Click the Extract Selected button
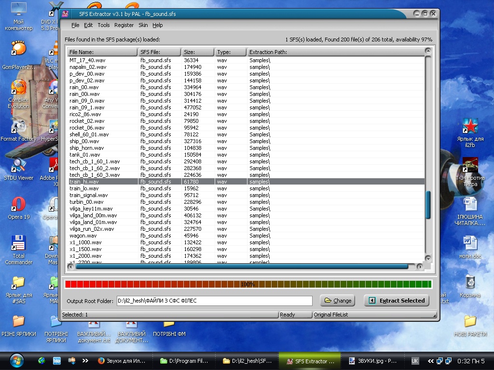Screen dimensions: 494x370 point(397,301)
